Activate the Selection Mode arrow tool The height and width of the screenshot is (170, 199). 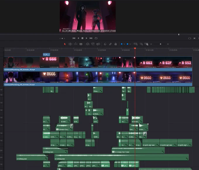point(65,44)
